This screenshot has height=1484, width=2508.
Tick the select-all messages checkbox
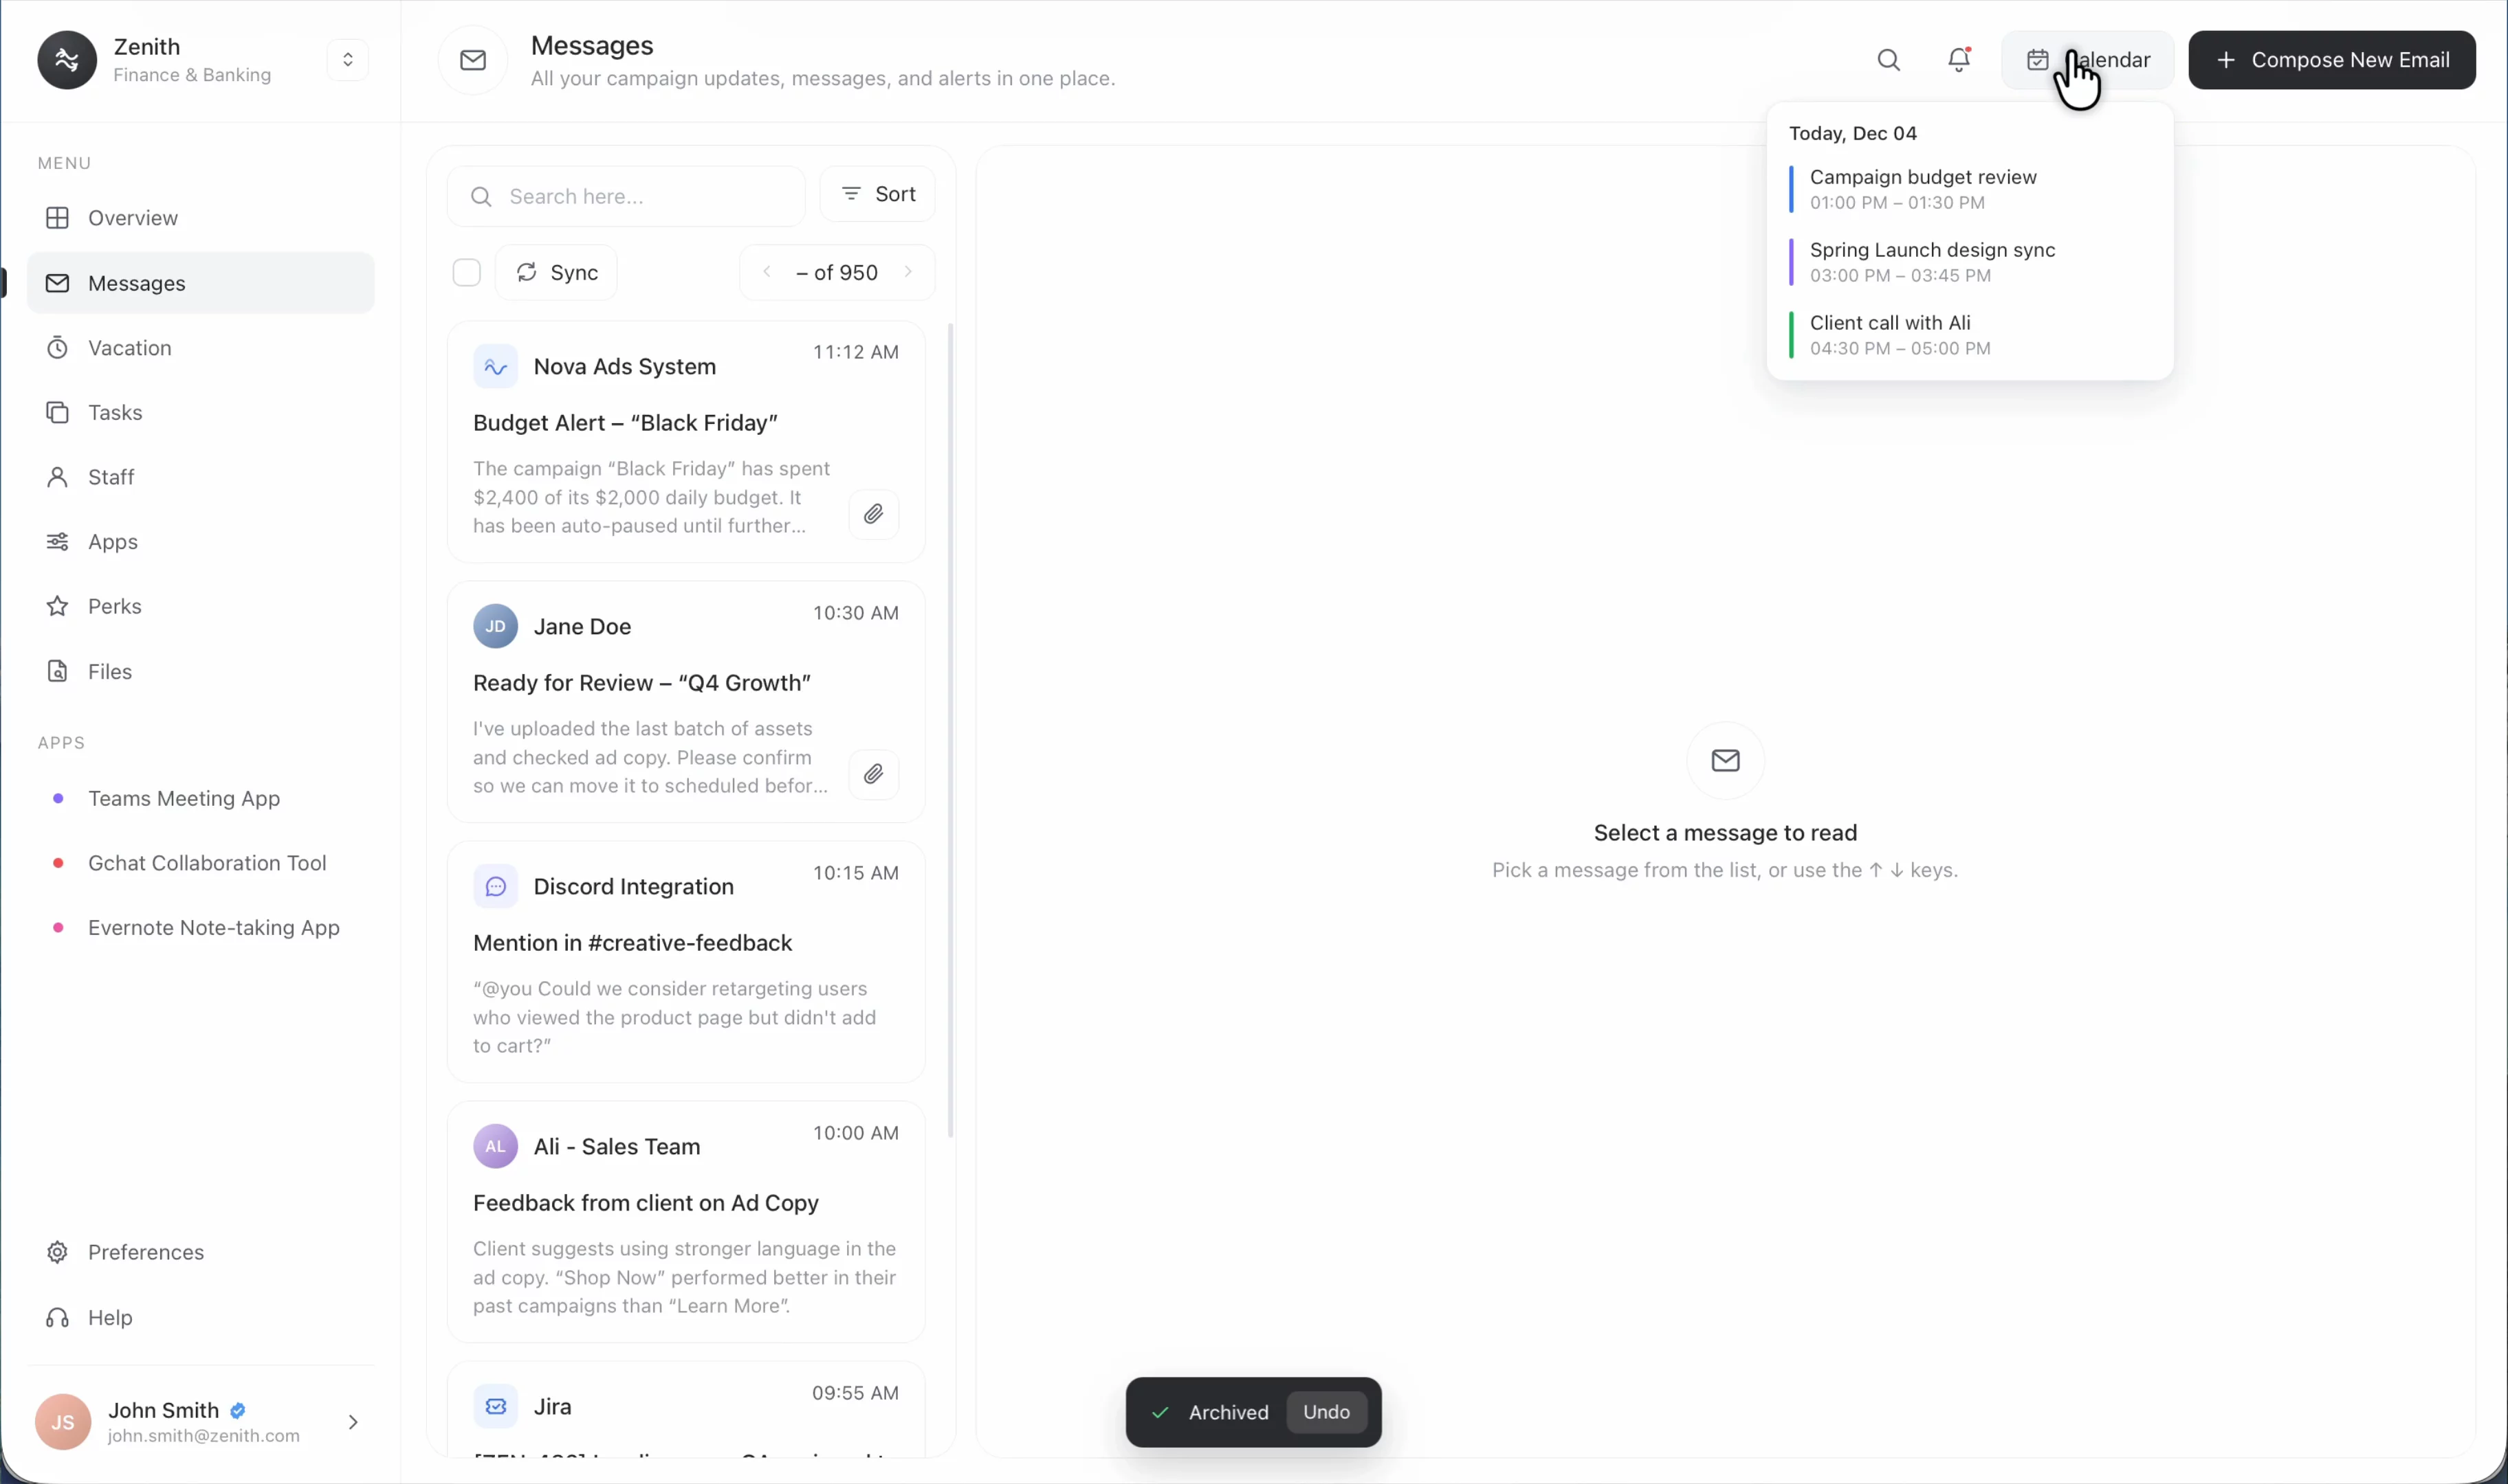(x=466, y=272)
